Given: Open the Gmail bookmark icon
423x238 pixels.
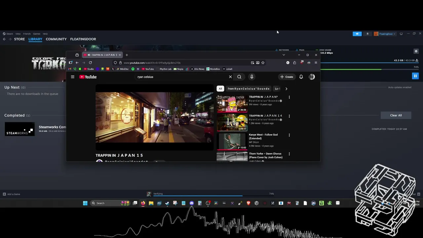Looking at the screenshot, I should click(x=69, y=69).
